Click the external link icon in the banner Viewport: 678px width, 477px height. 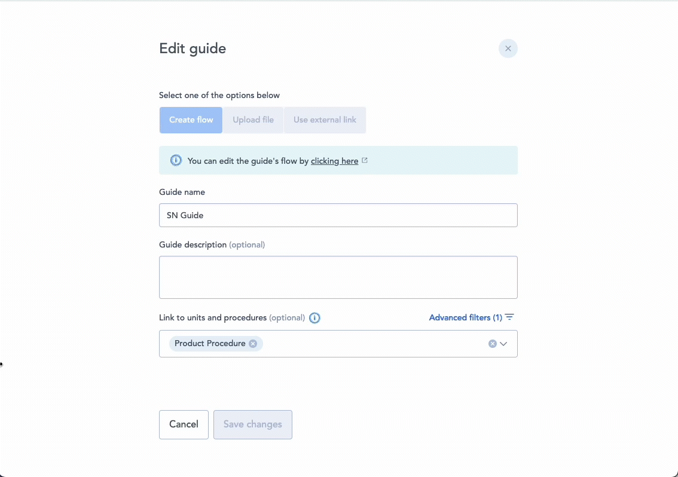click(365, 161)
